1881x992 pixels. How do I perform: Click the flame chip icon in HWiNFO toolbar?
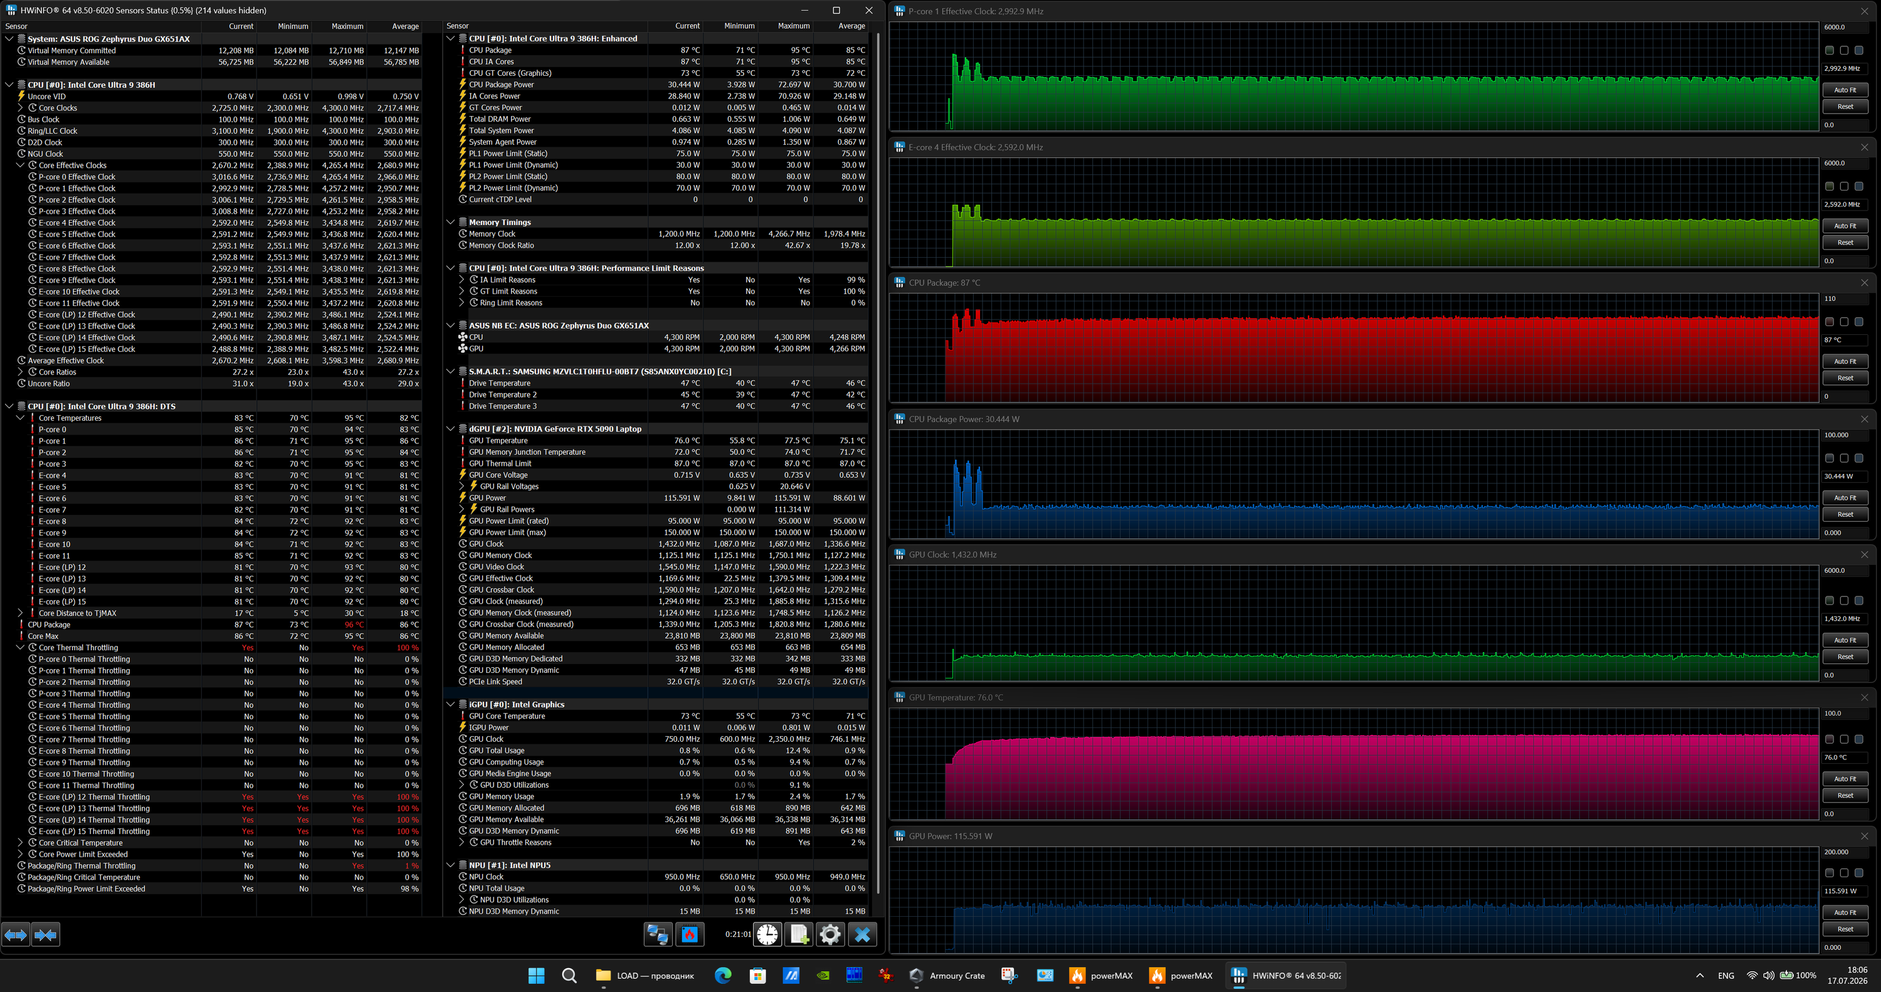pos(690,934)
